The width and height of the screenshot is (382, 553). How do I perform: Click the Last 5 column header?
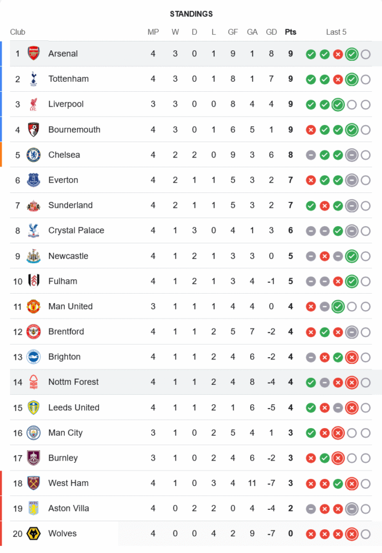click(x=336, y=32)
